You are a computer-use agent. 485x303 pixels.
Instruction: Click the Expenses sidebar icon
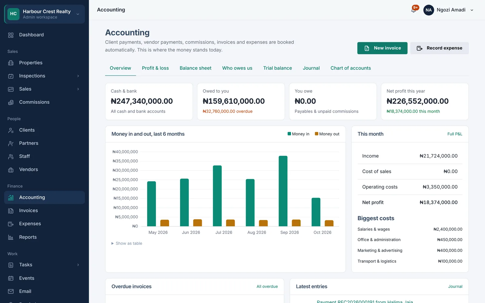pos(11,224)
